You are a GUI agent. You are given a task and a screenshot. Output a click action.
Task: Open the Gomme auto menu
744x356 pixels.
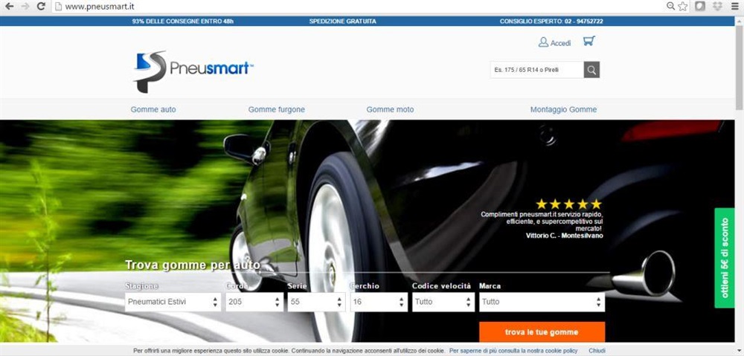[153, 109]
